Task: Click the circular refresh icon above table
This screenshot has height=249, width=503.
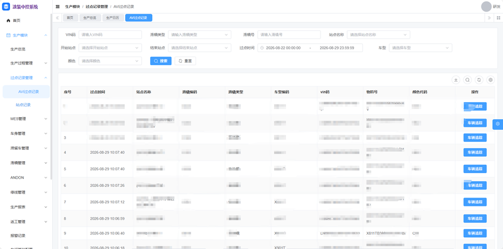Action: coord(479,80)
